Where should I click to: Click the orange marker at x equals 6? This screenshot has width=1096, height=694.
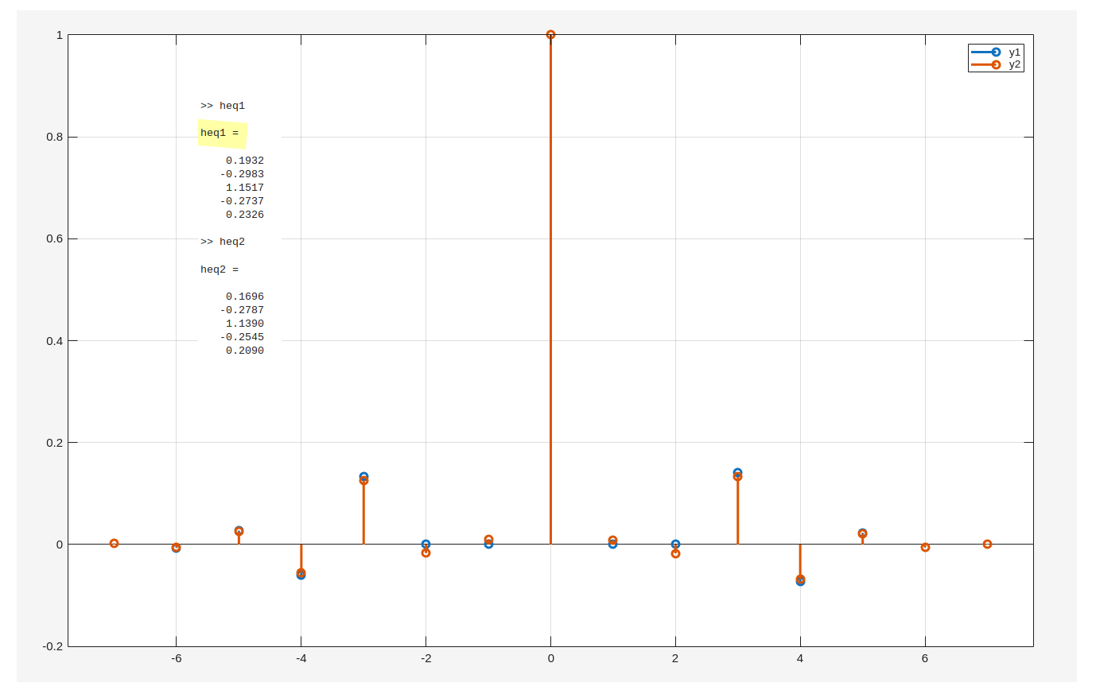tap(925, 548)
